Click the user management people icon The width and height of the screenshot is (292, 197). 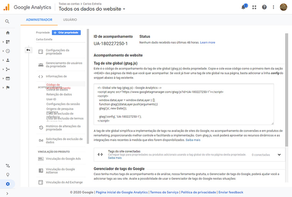click(41, 65)
